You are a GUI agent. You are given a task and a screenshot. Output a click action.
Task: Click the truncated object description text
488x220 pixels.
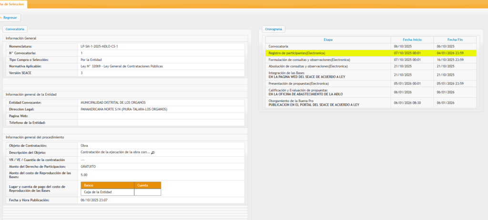(115, 153)
